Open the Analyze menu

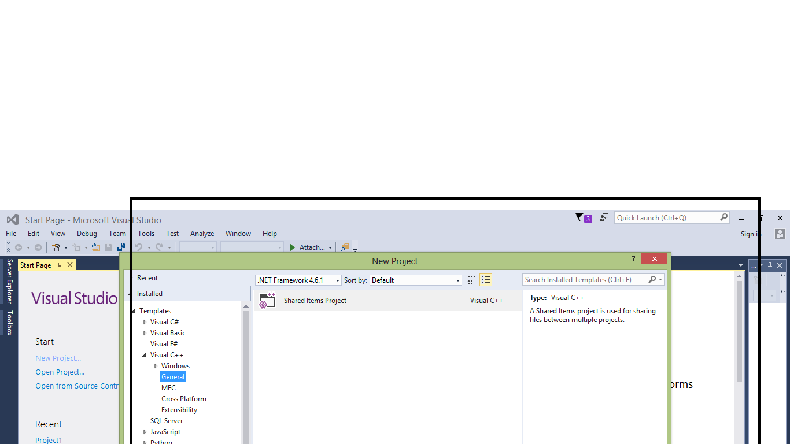point(202,234)
